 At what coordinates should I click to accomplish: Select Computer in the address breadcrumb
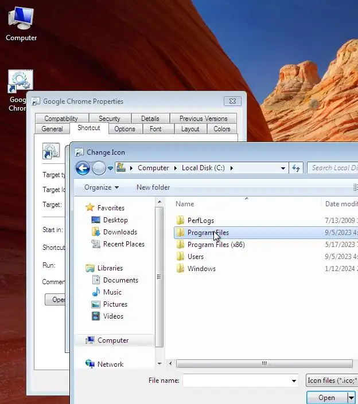pyautogui.click(x=153, y=168)
